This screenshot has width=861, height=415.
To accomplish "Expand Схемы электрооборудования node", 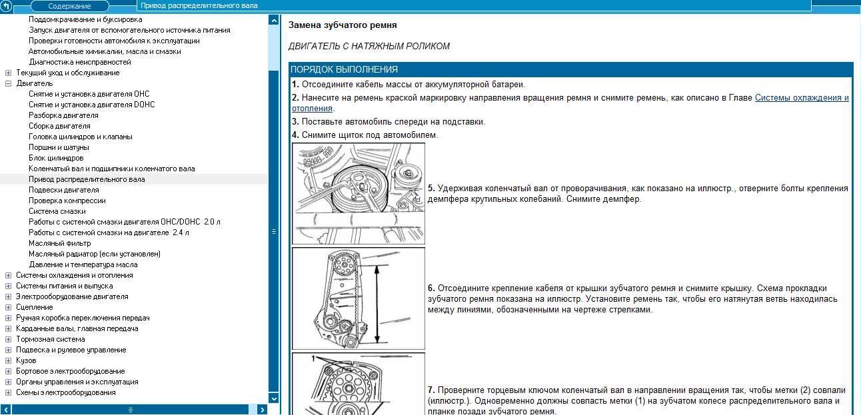I will click(8, 392).
